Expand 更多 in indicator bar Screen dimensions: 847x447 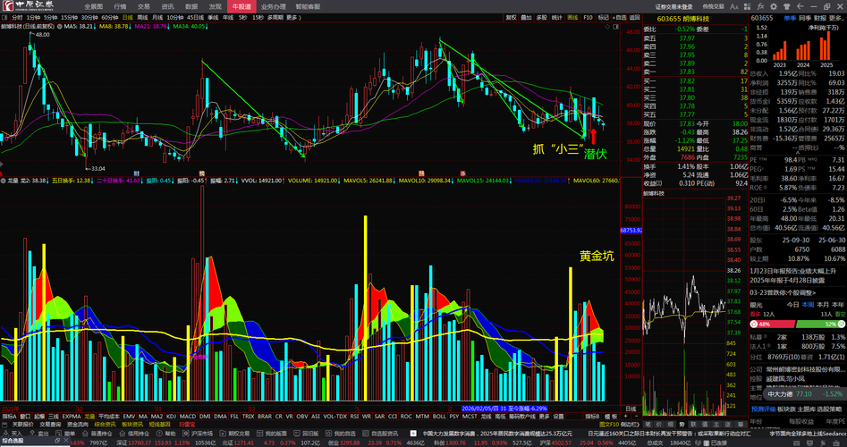[545, 417]
